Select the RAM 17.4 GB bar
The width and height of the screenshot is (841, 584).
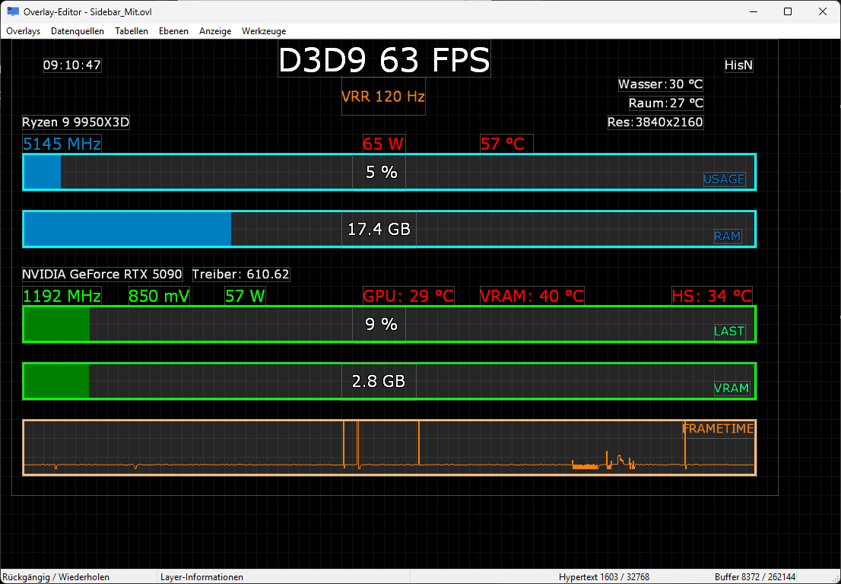tap(389, 229)
